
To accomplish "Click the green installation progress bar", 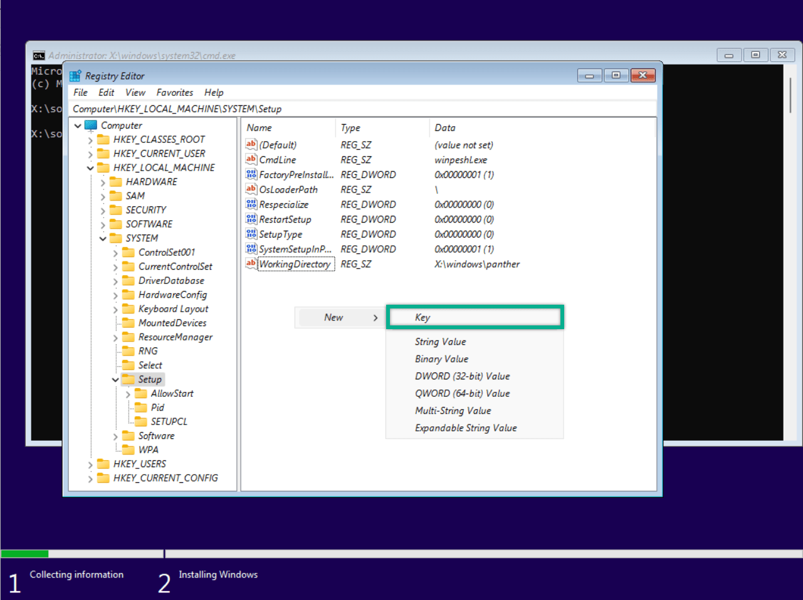I will (25, 554).
